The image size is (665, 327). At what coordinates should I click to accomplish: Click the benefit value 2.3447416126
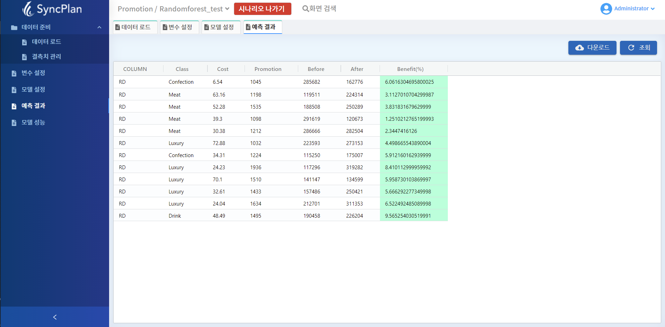401,131
